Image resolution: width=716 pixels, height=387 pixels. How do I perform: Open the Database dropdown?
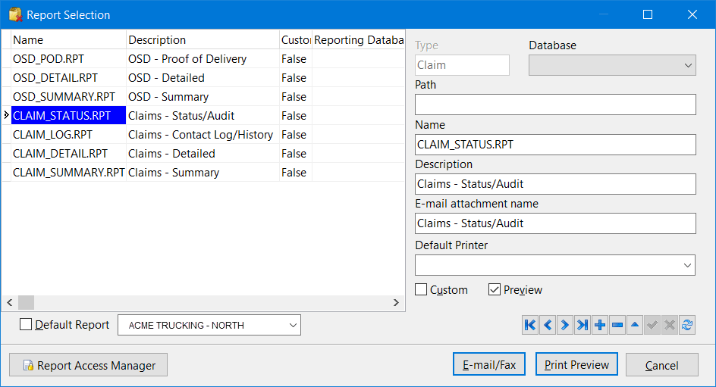coord(687,65)
